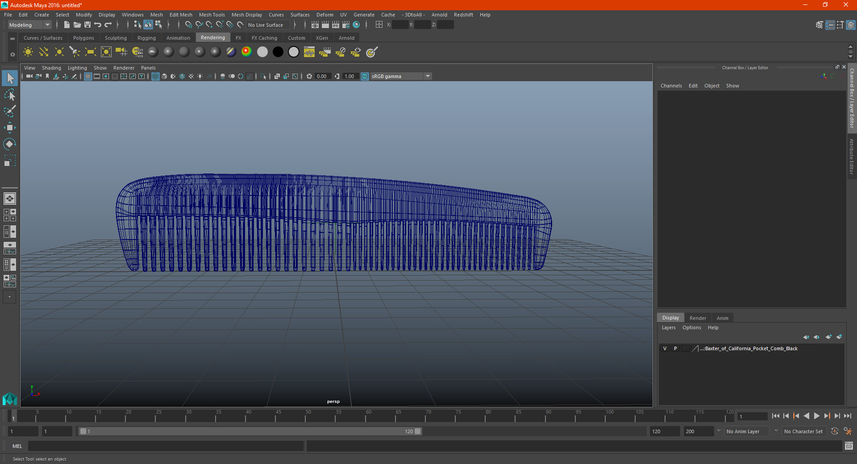Screen dimensions: 857x464
Task: Toggle snap to points magnet icon
Action: click(x=209, y=25)
